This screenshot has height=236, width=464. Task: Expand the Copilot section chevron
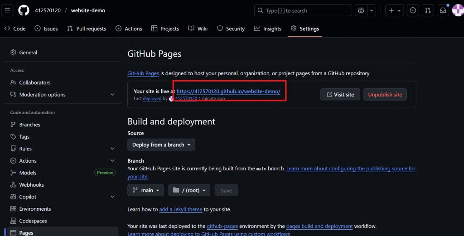pos(112,197)
